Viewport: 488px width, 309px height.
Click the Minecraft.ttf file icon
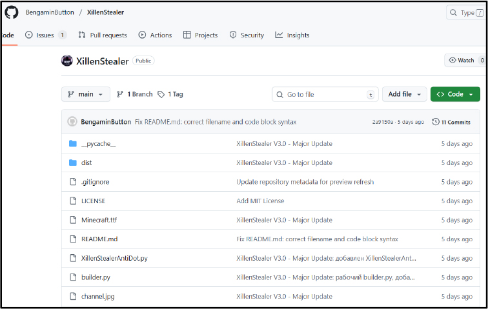(x=73, y=220)
